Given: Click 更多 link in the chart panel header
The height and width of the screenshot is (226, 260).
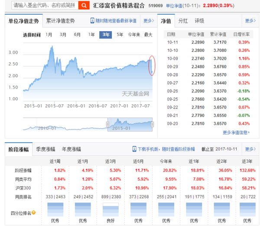Looking at the screenshot, I should click(x=149, y=21).
